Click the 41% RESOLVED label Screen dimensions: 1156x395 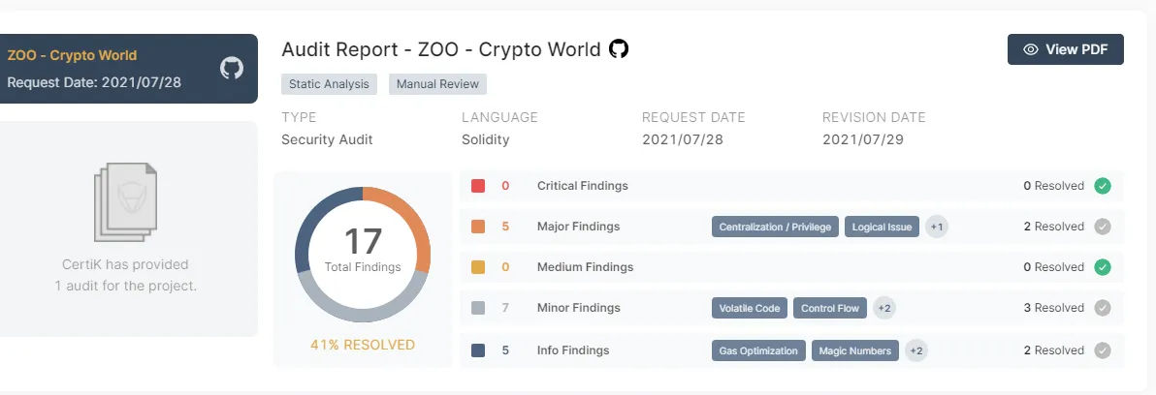pos(363,345)
